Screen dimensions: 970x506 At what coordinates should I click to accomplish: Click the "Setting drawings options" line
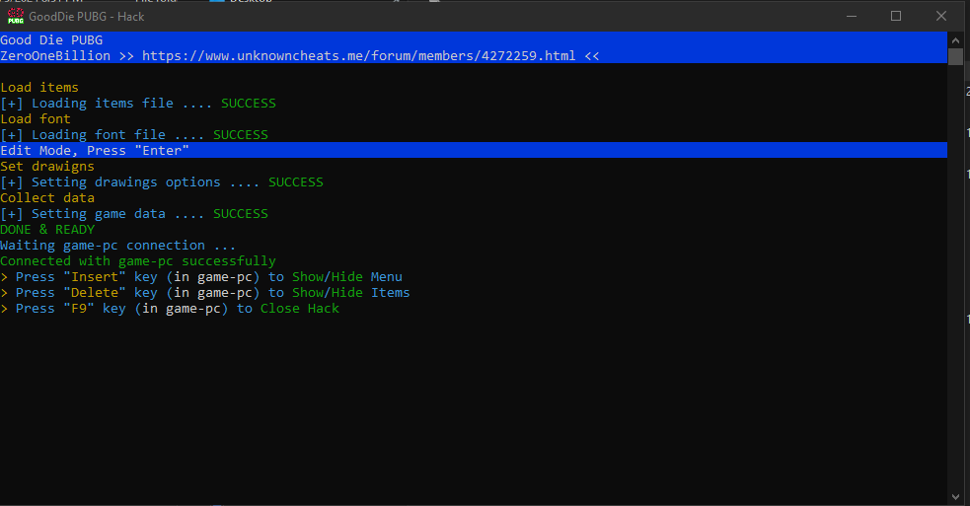point(162,181)
